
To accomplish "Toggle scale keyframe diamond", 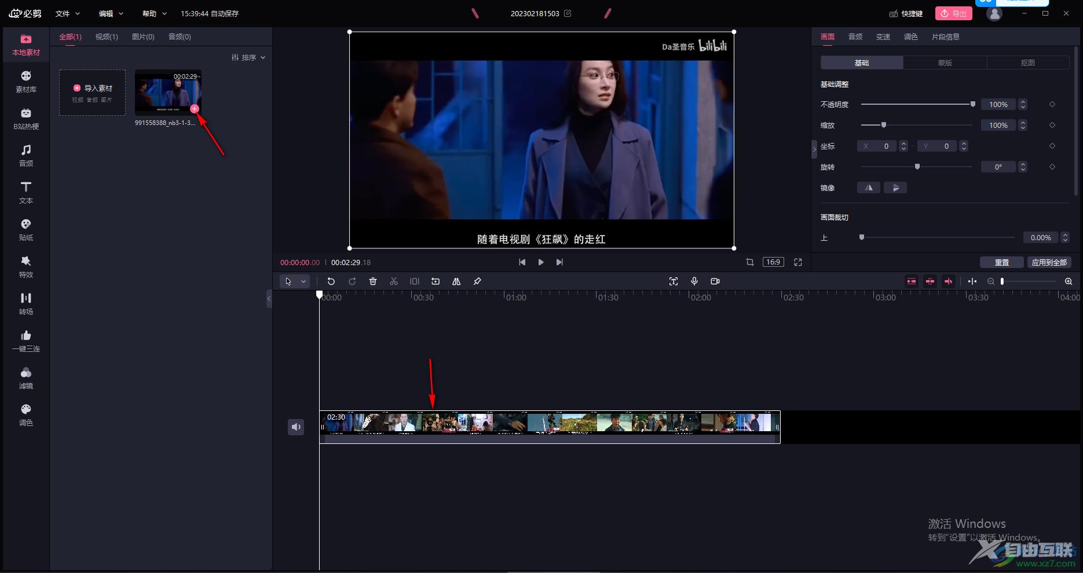I will pos(1052,125).
